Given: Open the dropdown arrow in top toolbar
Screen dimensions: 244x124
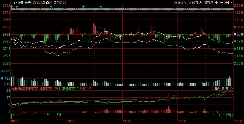Looking at the screenshot, I should tap(231, 2).
